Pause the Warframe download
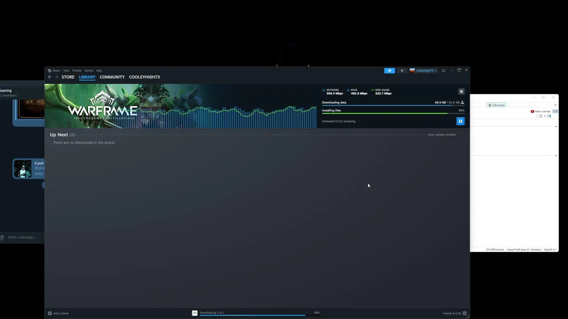Image resolution: width=568 pixels, height=319 pixels. click(460, 121)
